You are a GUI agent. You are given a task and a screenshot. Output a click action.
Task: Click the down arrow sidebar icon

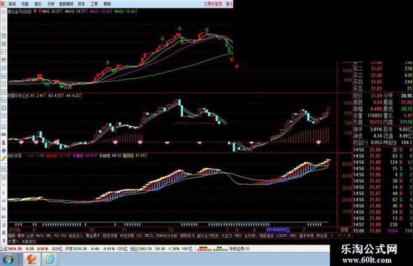tap(3, 28)
